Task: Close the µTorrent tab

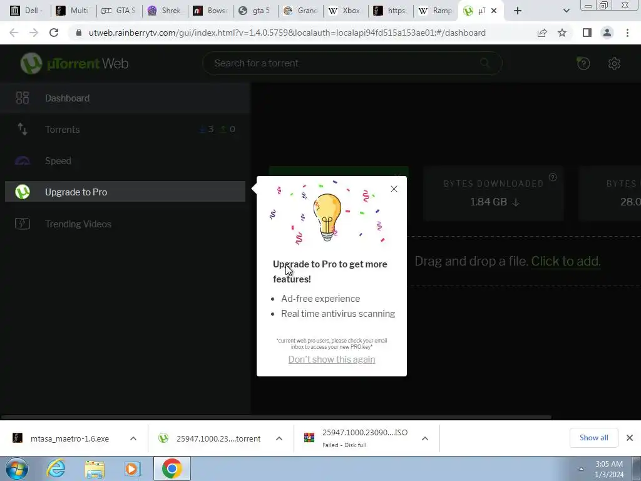Action: pos(494,11)
